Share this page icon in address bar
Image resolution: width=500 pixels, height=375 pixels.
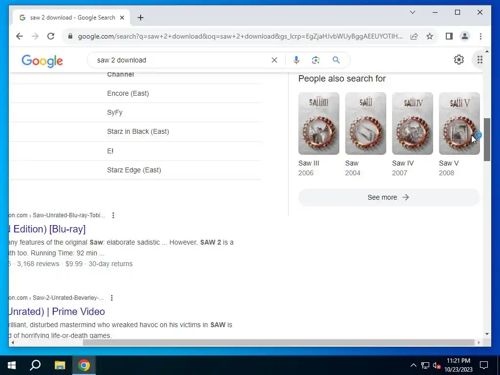point(414,36)
